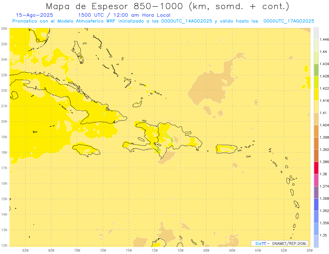Pick the pink legend swatch between 1.374 and 1.38
Screen dimensions: 329x254
(316, 180)
